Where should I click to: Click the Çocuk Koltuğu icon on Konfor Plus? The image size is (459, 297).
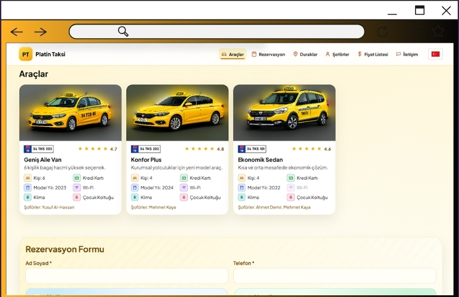point(183,198)
